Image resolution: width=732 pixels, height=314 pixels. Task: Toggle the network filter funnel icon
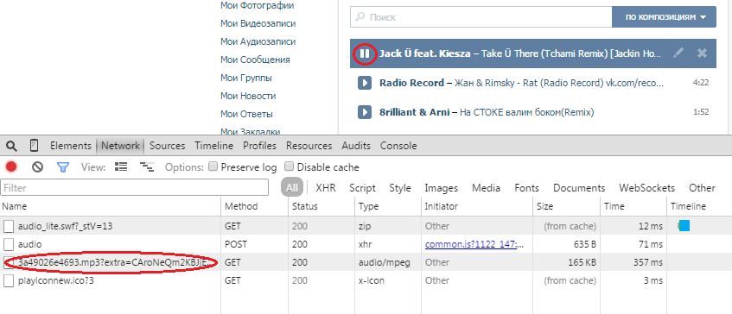point(62,166)
